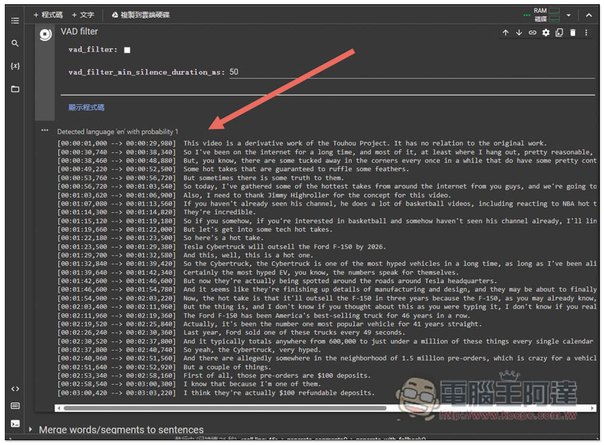The image size is (604, 445).
Task: Copy link to cell icon
Action: pyautogui.click(x=532, y=33)
